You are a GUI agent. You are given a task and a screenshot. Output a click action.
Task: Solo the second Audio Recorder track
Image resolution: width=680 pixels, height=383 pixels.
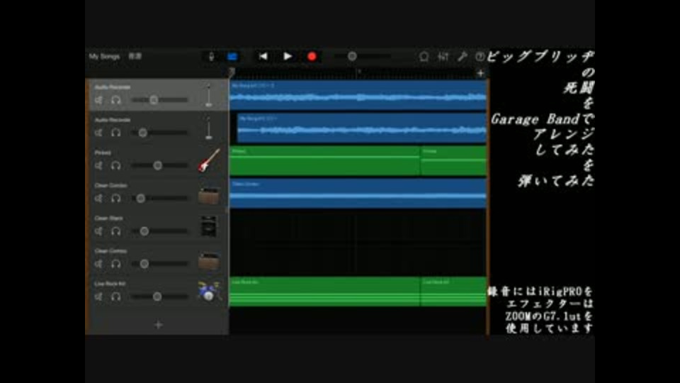115,133
